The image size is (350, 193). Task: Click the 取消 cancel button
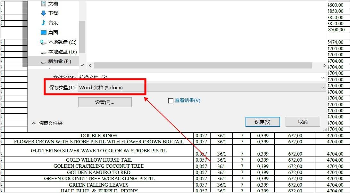coord(303,122)
